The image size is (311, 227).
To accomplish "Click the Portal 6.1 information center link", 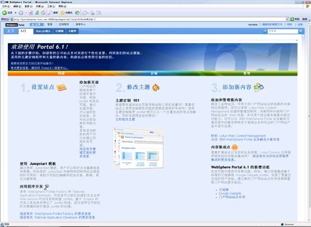I will click(x=39, y=68).
